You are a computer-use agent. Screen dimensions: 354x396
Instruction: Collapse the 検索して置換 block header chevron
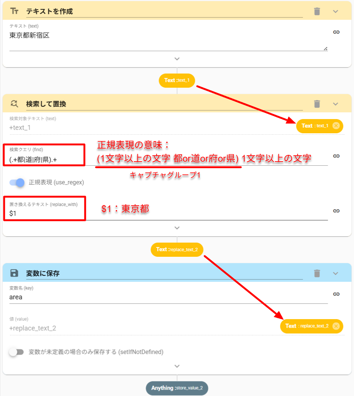point(335,104)
